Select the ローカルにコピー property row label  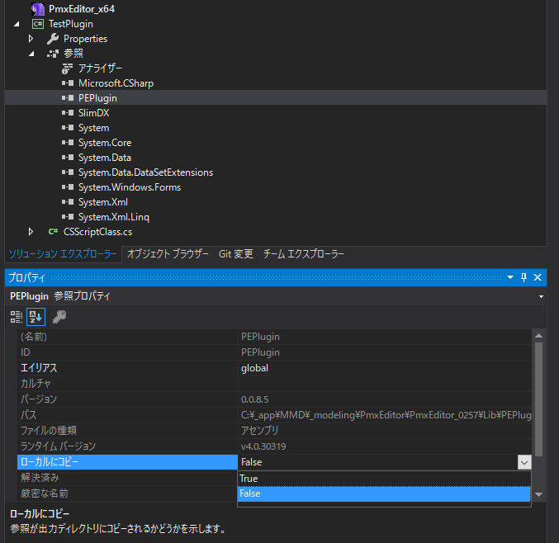click(x=127, y=462)
